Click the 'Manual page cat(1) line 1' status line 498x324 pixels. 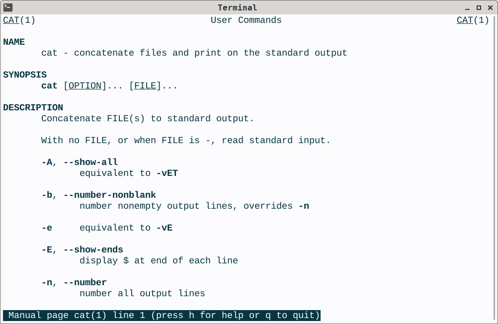pos(162,316)
